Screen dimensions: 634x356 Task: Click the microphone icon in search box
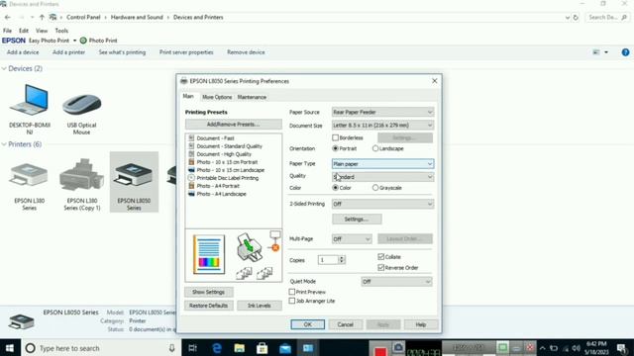click(x=171, y=348)
